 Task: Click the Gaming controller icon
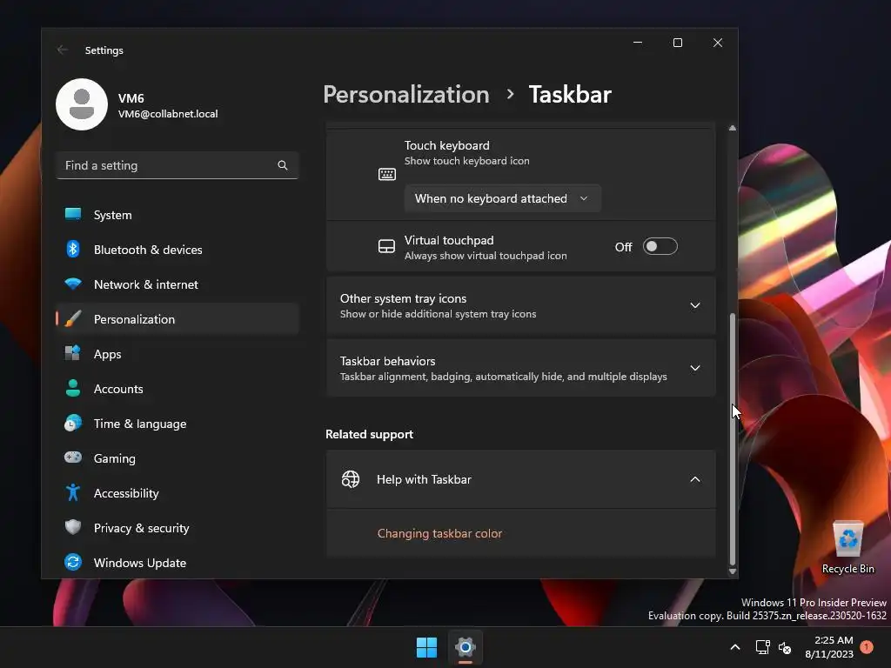[73, 458]
